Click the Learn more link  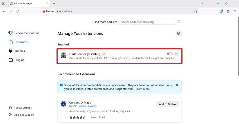tap(143, 89)
